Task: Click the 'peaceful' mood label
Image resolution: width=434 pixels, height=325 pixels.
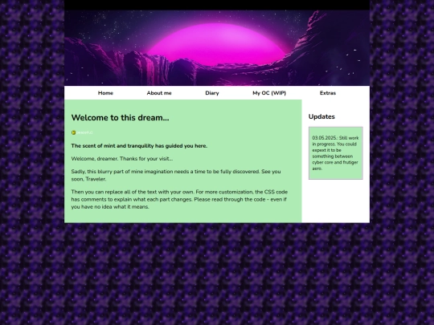Action: [84, 132]
